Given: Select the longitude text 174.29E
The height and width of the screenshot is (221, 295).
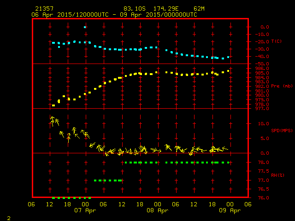Looking at the screenshot, I should click(x=166, y=9).
